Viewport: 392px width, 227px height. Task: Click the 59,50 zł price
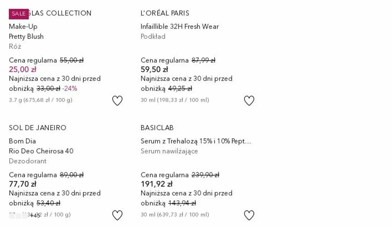(154, 69)
